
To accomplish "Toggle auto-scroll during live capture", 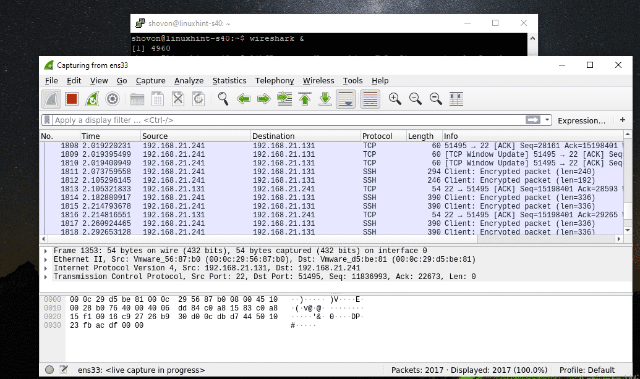I will [x=346, y=99].
